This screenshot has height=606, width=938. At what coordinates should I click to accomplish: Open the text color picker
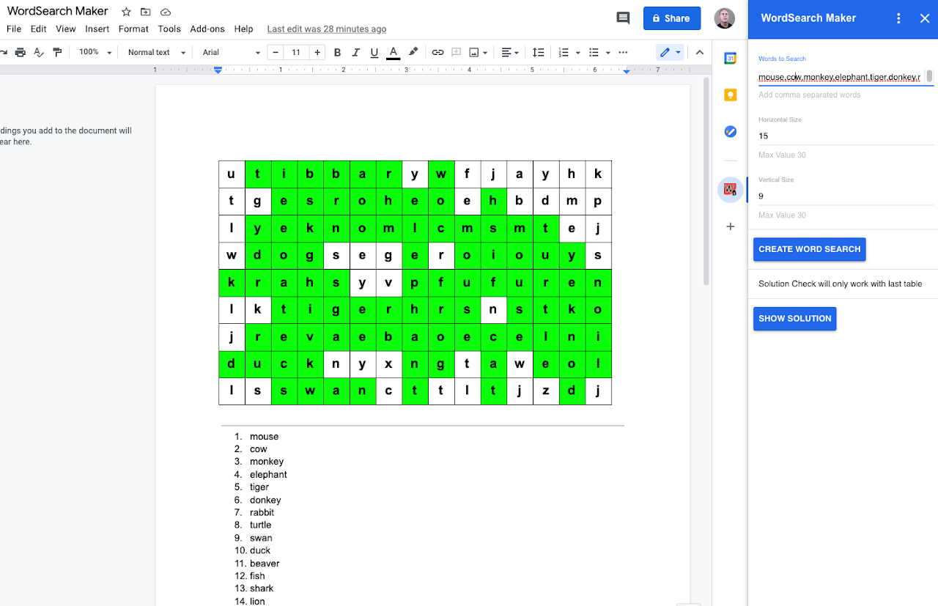tap(393, 52)
